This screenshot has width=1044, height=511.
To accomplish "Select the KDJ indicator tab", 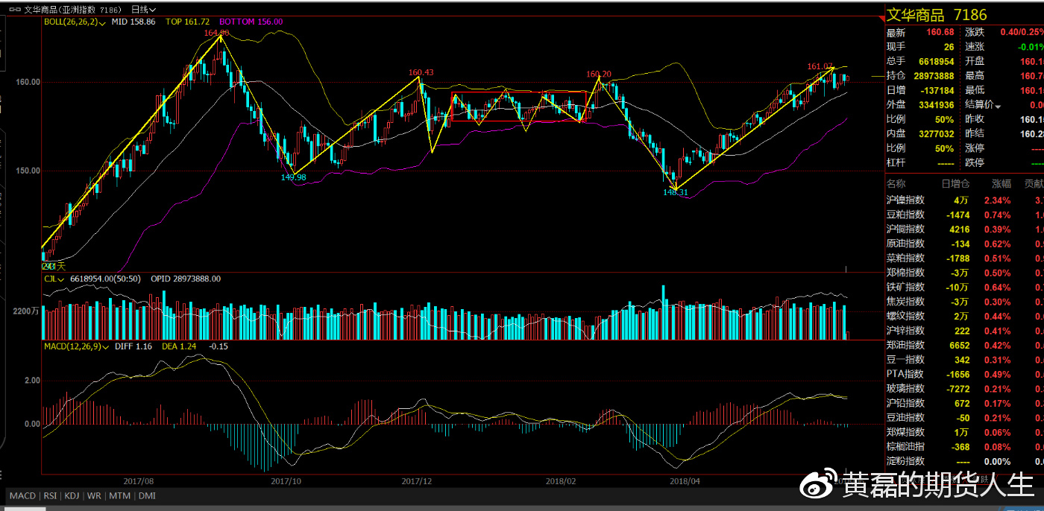I will (x=72, y=495).
